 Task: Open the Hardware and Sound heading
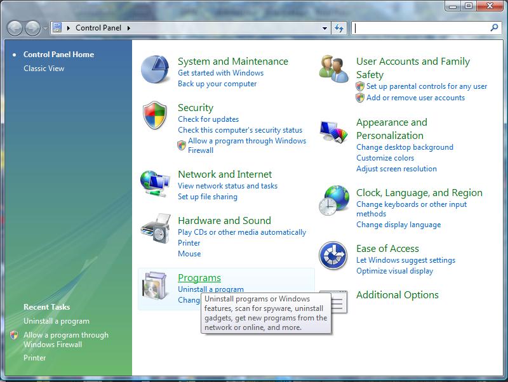(x=225, y=220)
